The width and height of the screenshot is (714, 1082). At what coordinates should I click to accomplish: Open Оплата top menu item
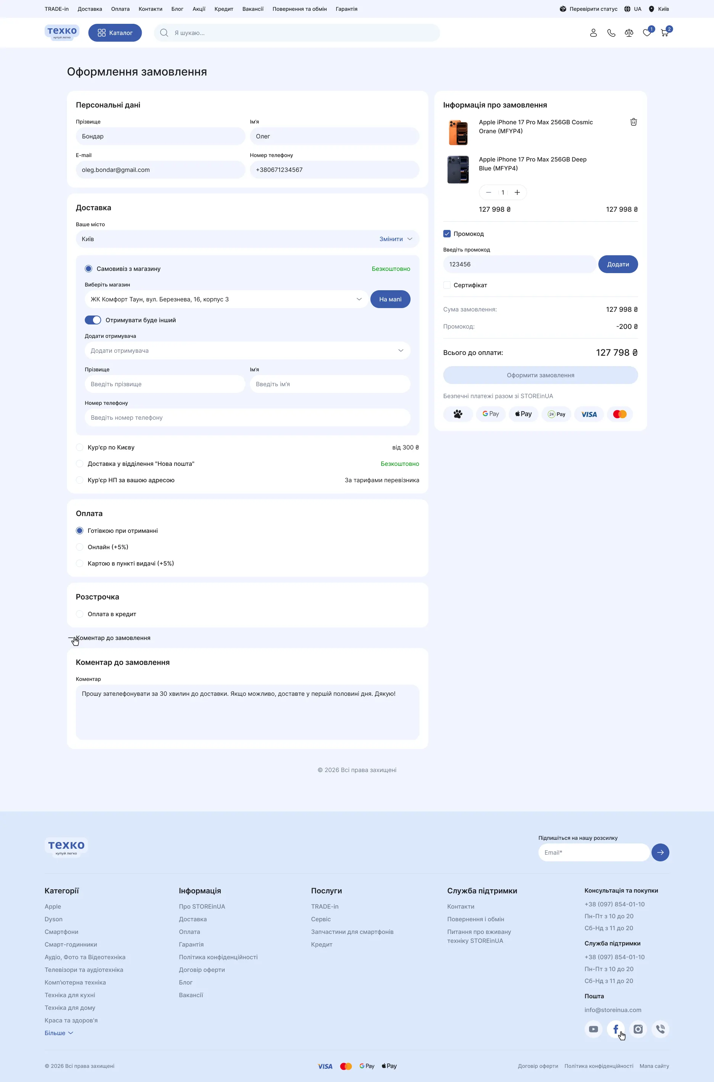tap(120, 9)
